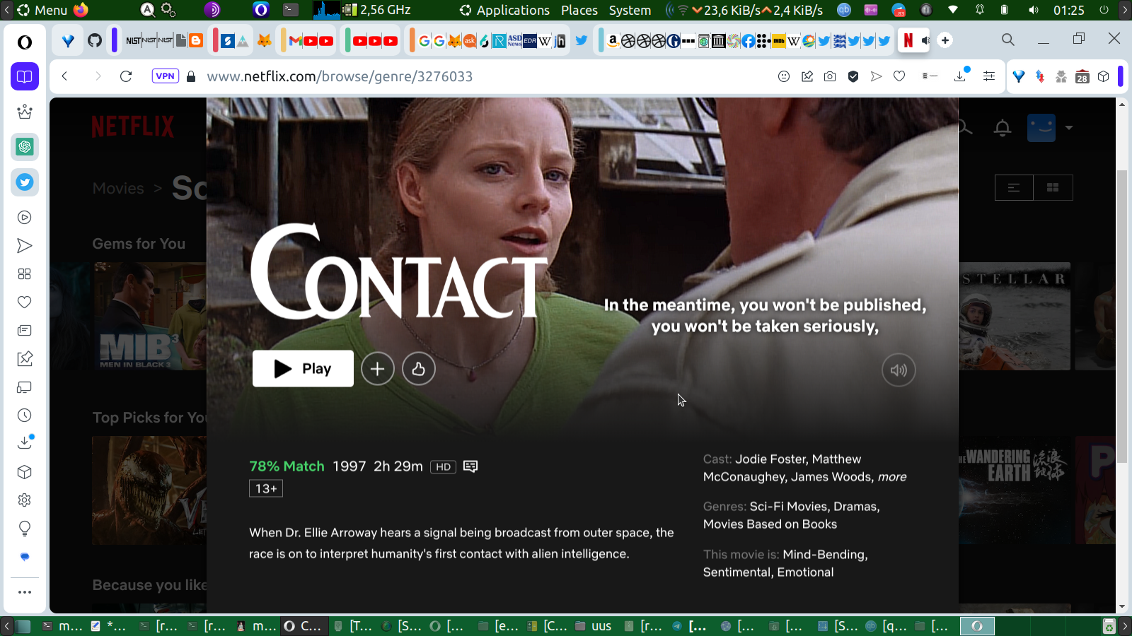This screenshot has height=636, width=1132.
Task: Open subtitles info icon next to HD badge
Action: pyautogui.click(x=470, y=466)
